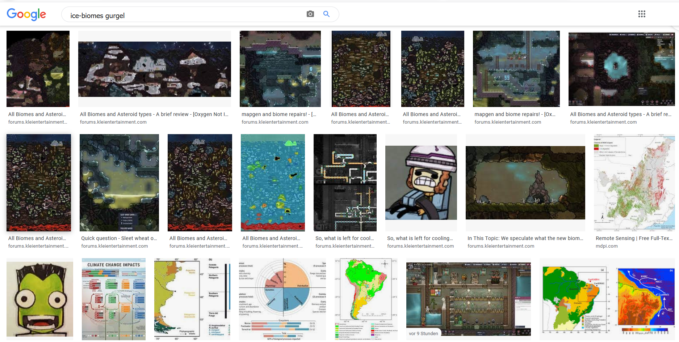
Task: Click 'All Biomes and Asteroid types - A brief review - [Oxygen Not I...' title
Action: tap(154, 114)
